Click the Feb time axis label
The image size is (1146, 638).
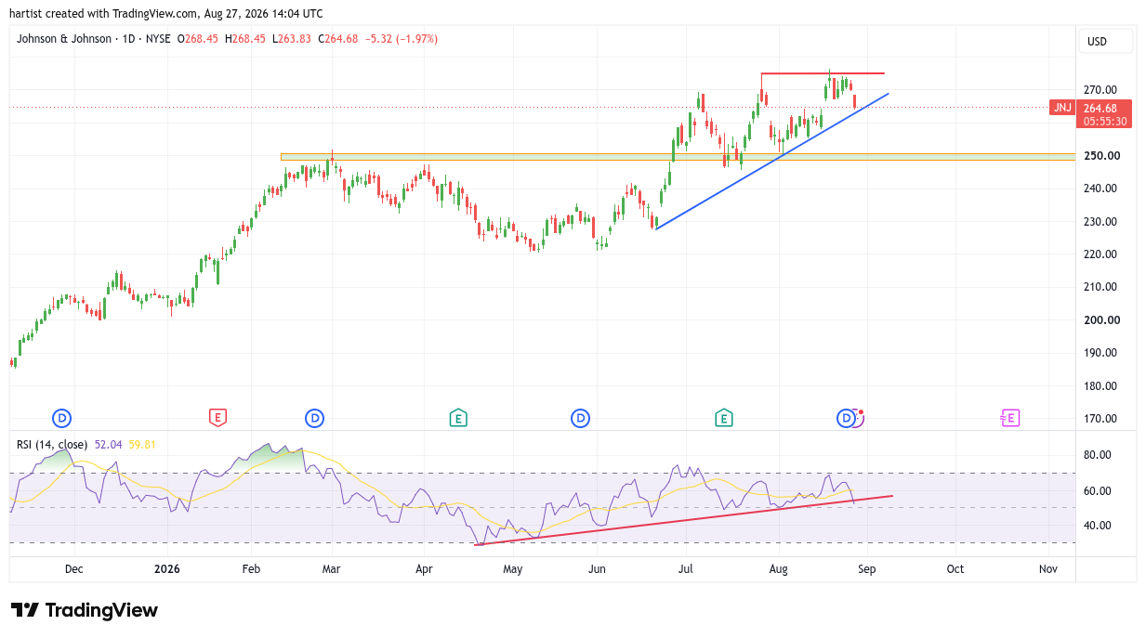point(251,569)
